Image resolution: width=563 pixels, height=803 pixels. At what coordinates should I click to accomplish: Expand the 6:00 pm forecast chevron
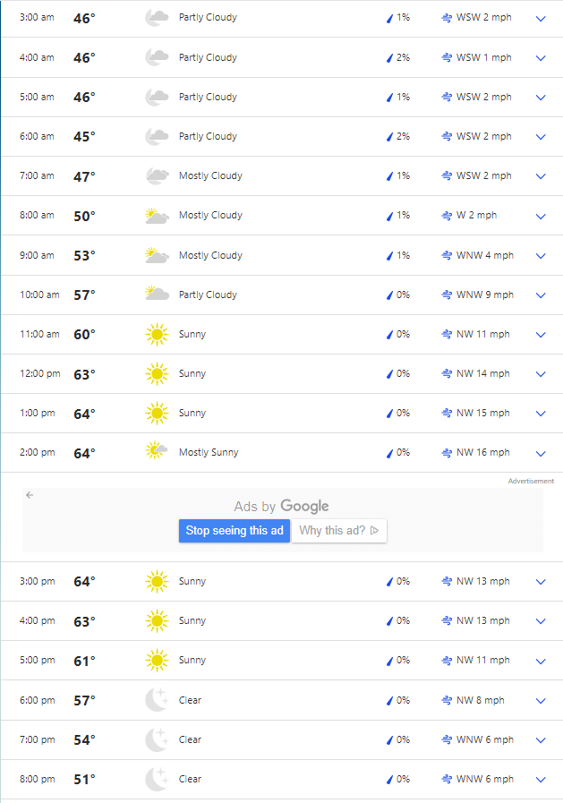[x=541, y=701]
